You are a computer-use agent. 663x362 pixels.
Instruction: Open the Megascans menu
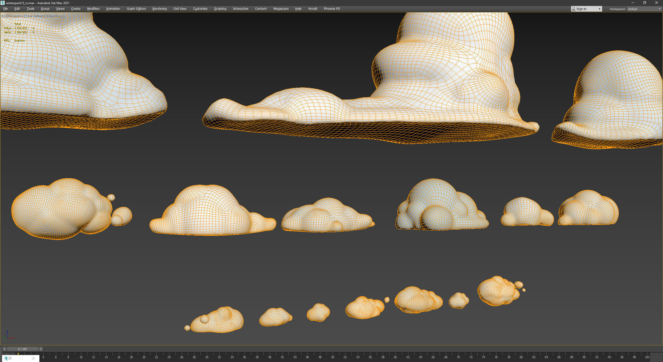coord(281,9)
